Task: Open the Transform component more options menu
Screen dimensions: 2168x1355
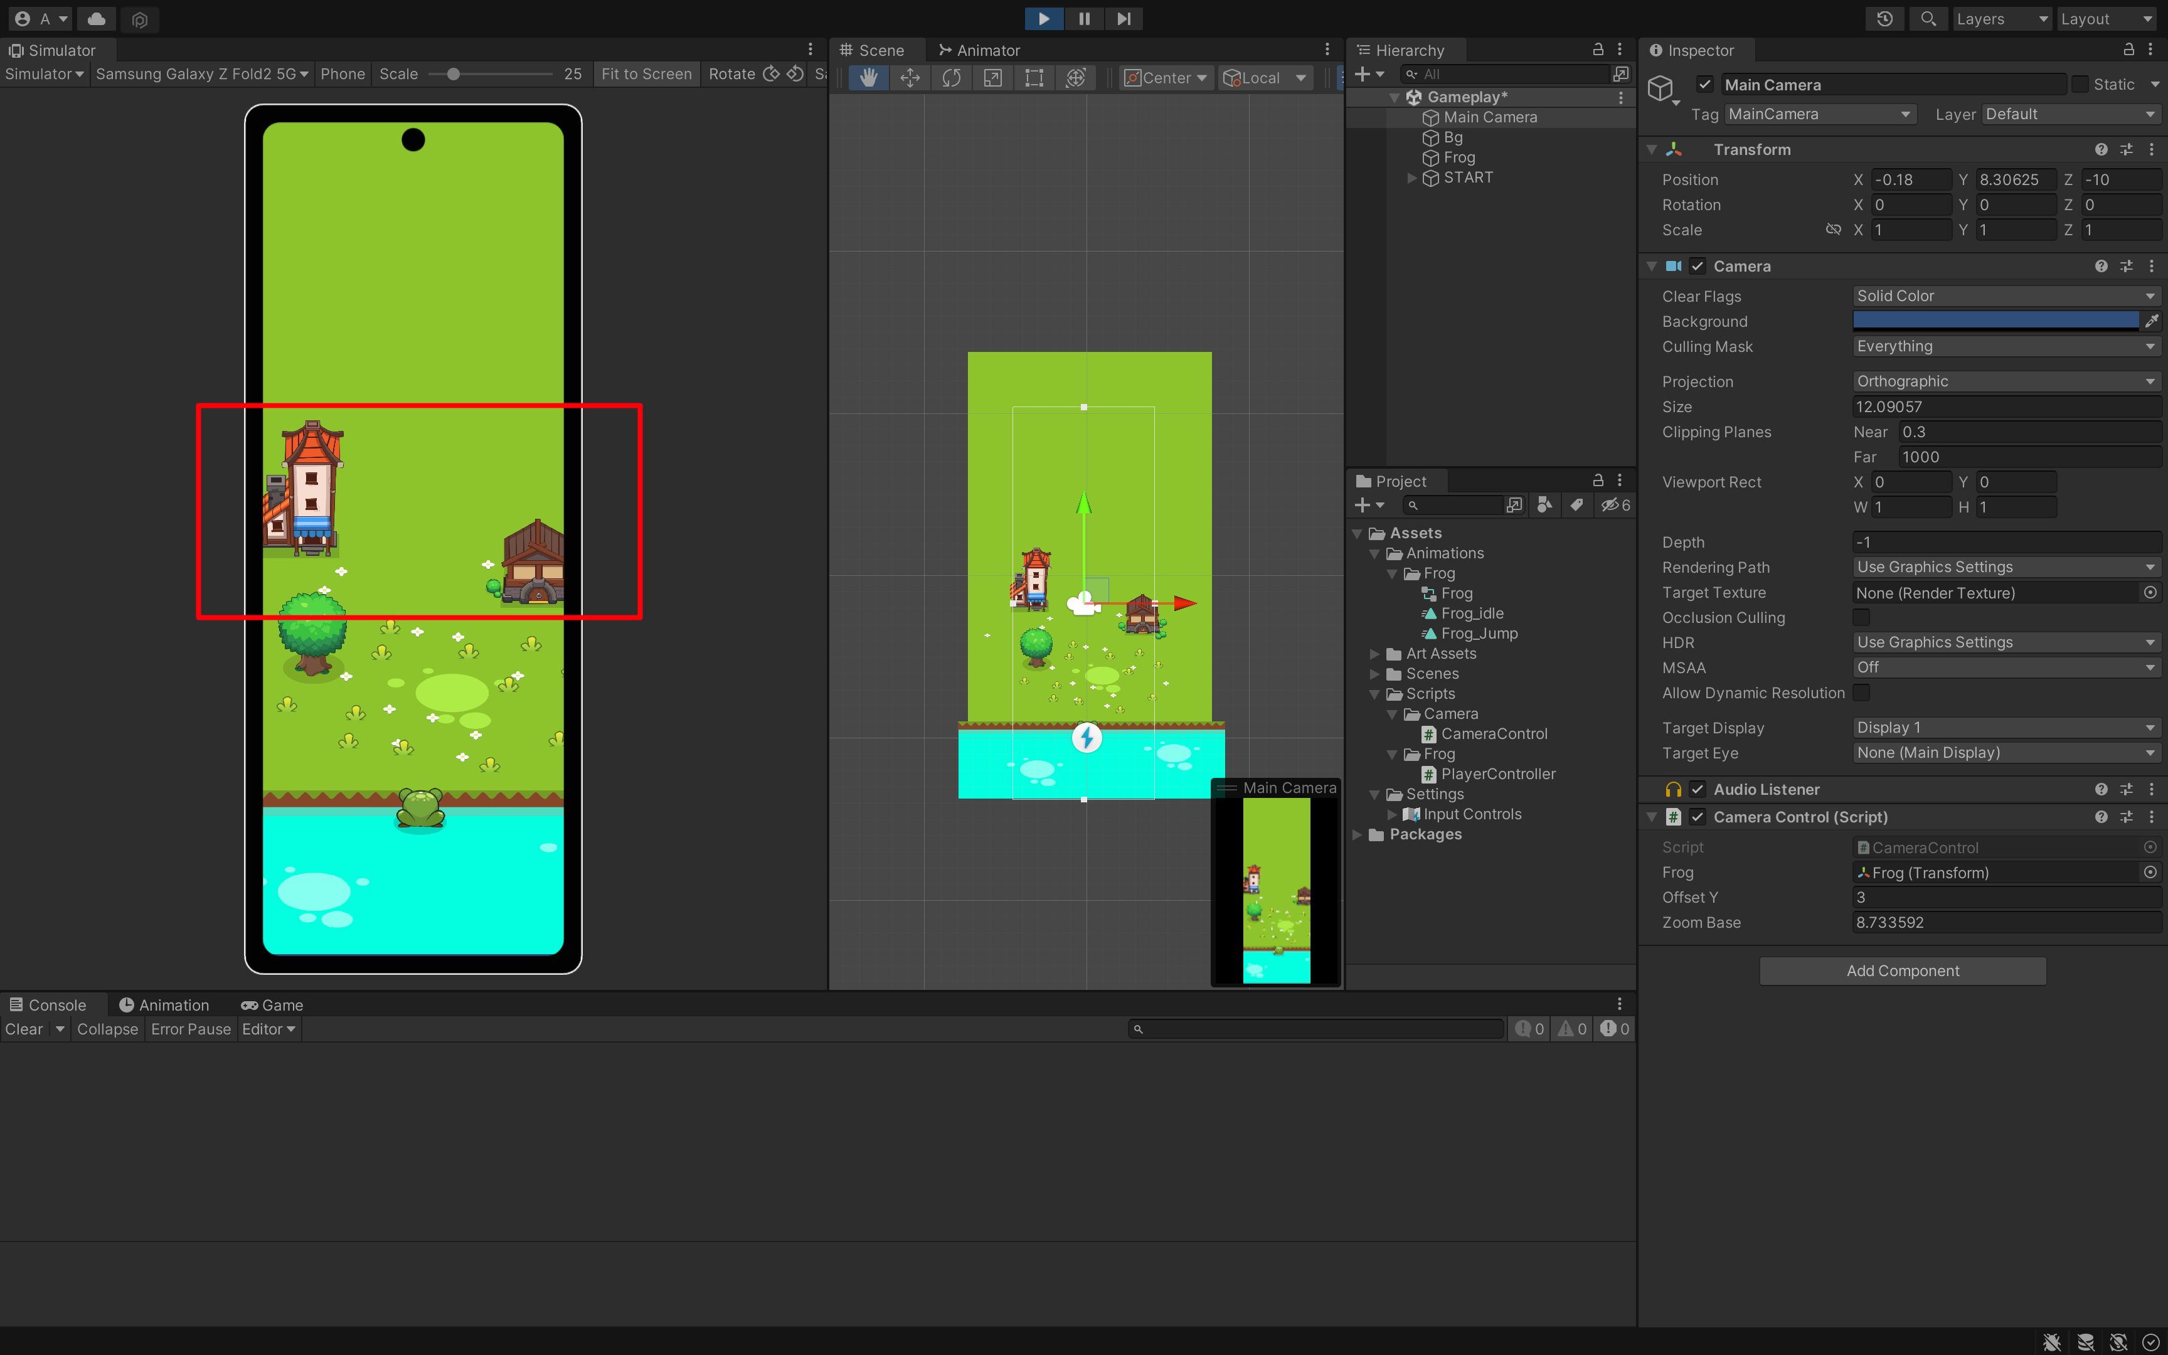Action: (x=2152, y=150)
